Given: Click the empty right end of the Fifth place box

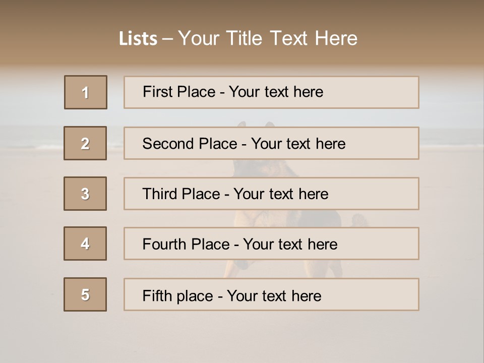Looking at the screenshot, I should [x=383, y=294].
